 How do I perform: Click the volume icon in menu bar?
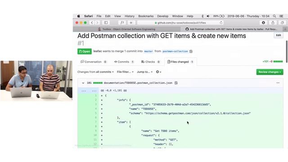tap(208, 16)
